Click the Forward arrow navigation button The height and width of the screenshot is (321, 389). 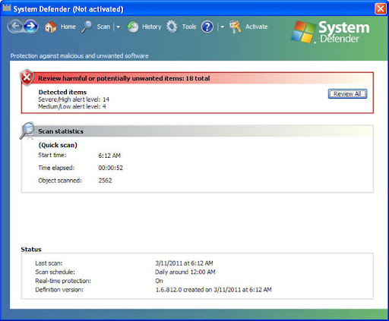click(x=31, y=26)
